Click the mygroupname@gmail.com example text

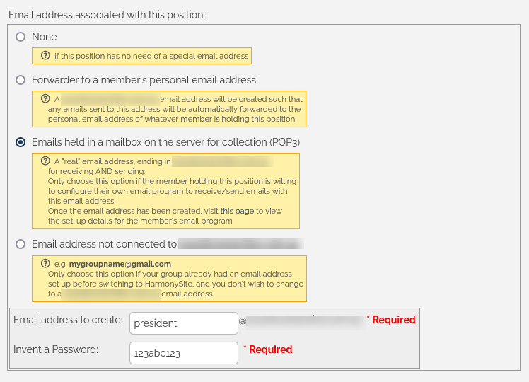(120, 264)
